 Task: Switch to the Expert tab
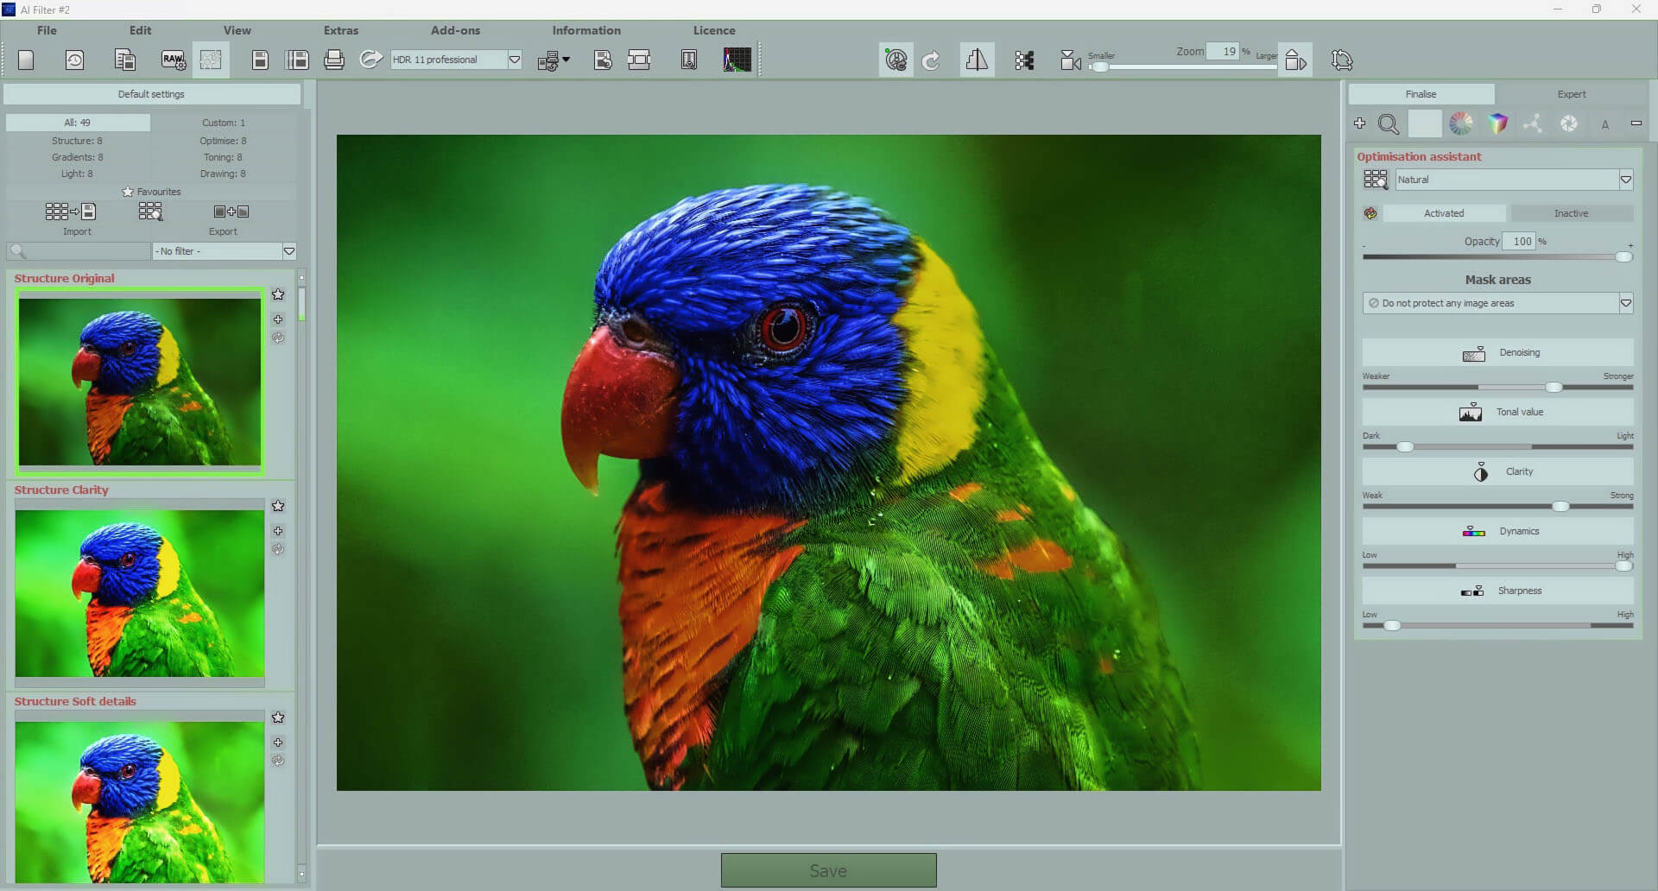1571,93
